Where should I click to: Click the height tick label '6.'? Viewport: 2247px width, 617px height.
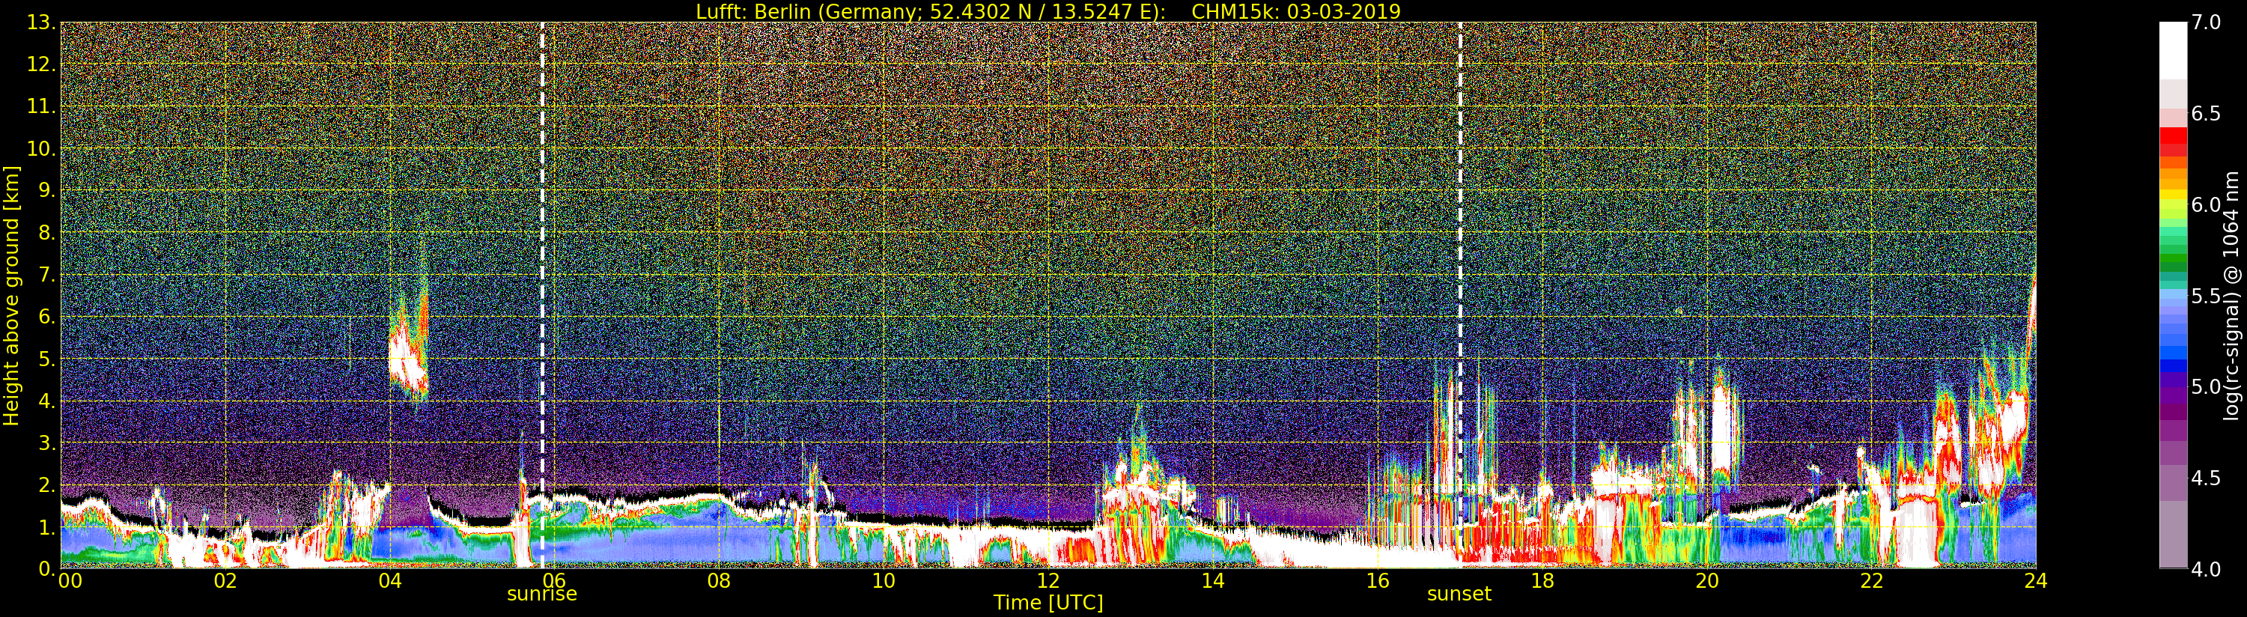click(x=46, y=317)
